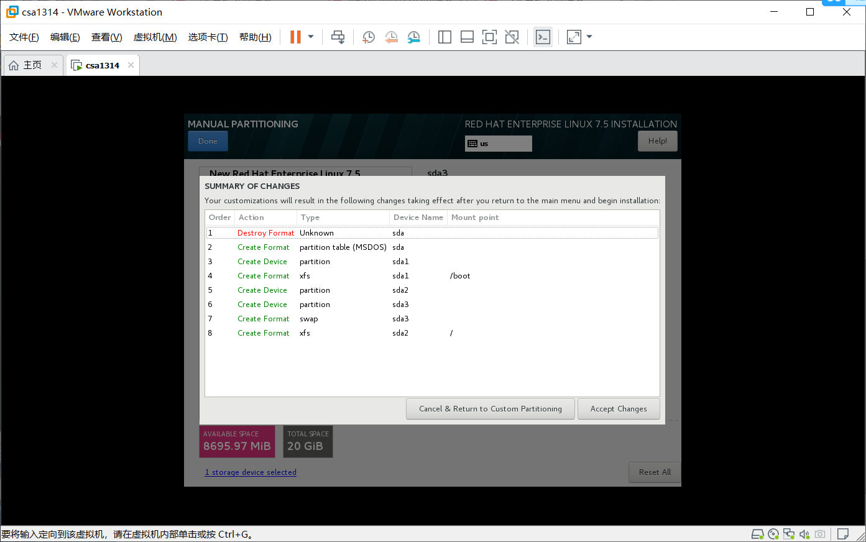This screenshot has height=542, width=866.
Task: Maximize the VMware Workstation window
Action: click(810, 12)
